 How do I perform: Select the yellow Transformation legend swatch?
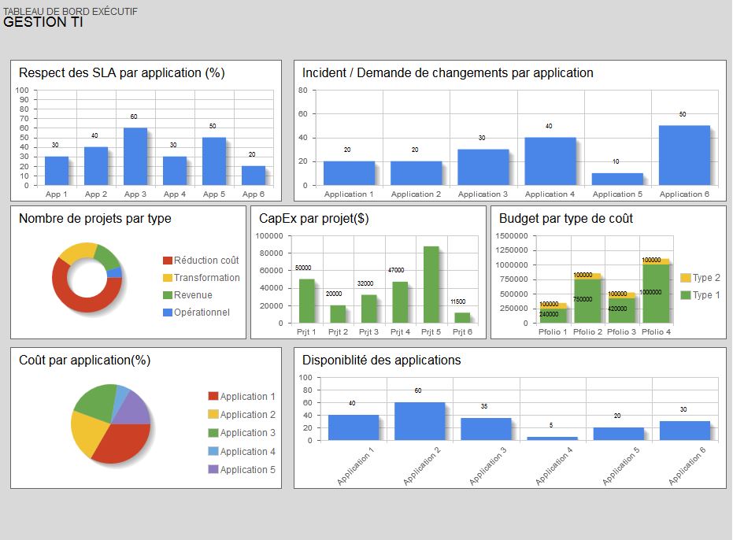pos(168,278)
